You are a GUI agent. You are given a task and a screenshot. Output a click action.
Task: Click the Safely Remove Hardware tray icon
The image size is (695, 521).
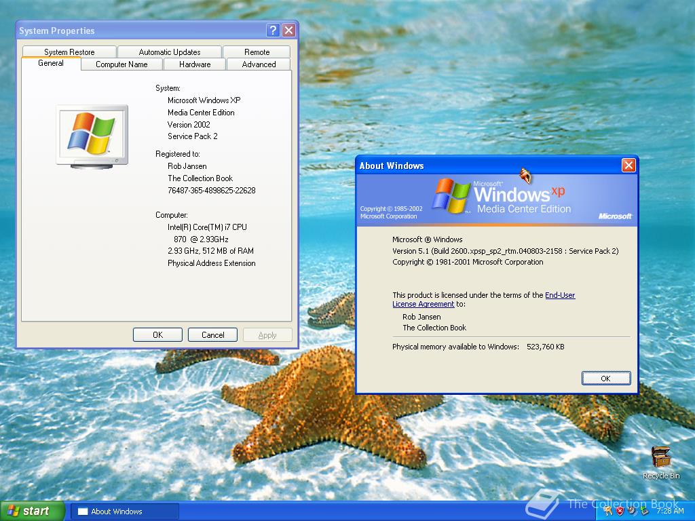(645, 511)
